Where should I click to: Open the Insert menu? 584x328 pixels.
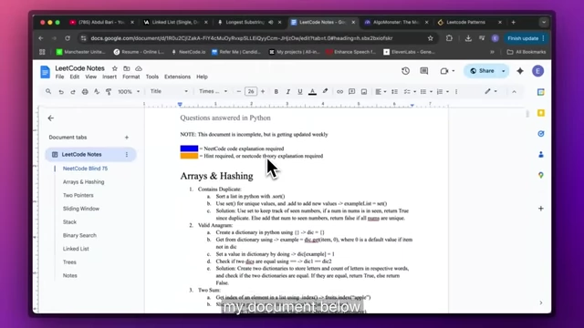[x=109, y=77]
